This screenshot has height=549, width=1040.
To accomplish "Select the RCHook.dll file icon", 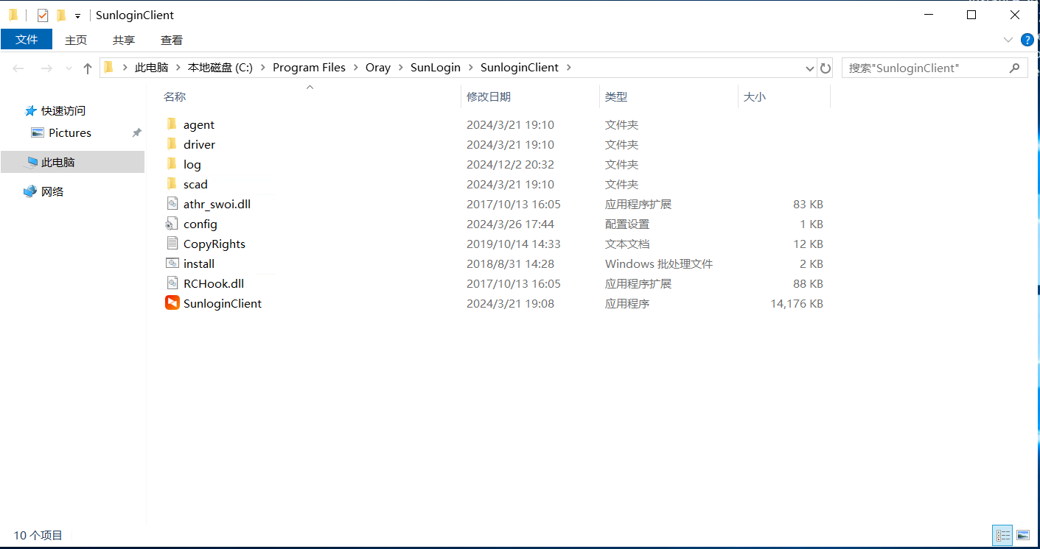I will (x=172, y=283).
